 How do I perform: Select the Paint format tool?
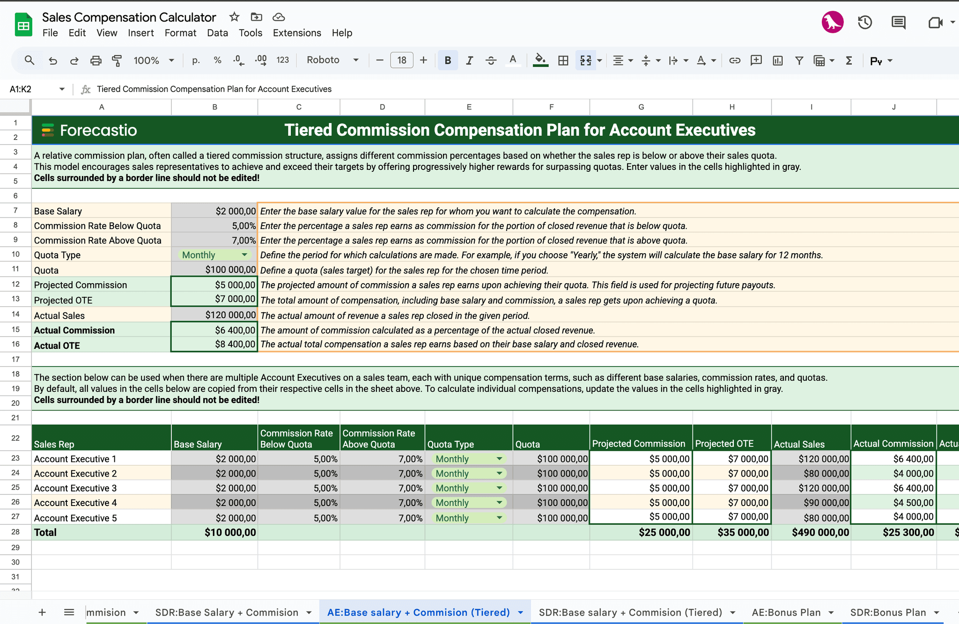[x=117, y=60]
